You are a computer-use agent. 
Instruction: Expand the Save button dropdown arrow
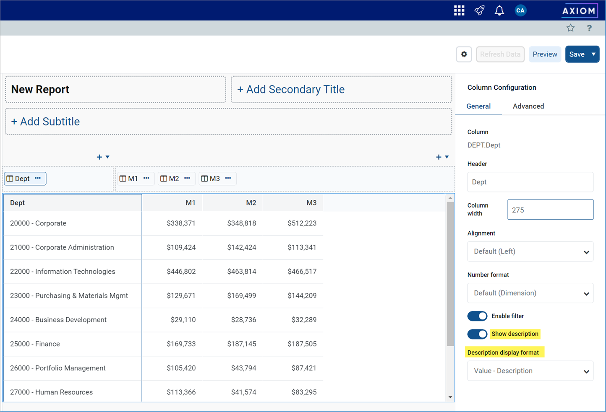[x=593, y=54]
